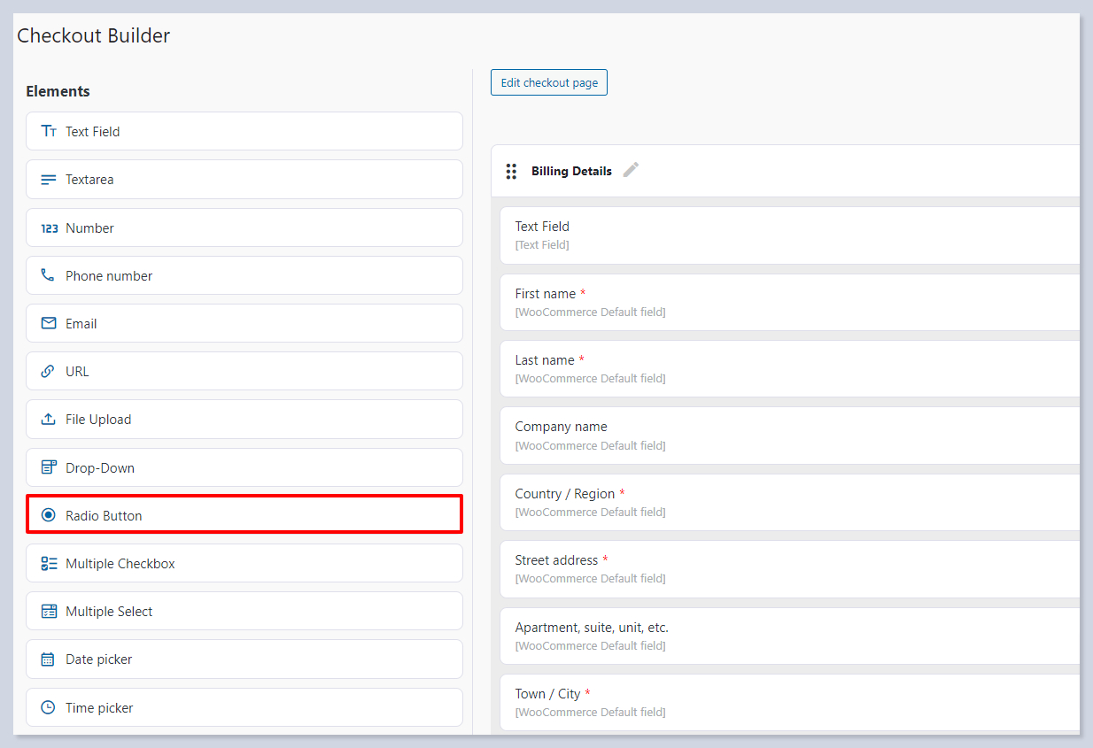Image resolution: width=1093 pixels, height=748 pixels.
Task: Select the Radio Button element
Action: click(244, 515)
